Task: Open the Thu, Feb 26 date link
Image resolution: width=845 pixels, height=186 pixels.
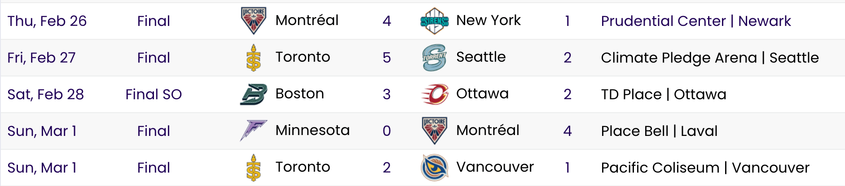Action: tap(47, 21)
